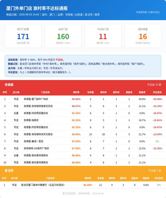Click the 21.7% 报备率 value
Image resolution: width=166 pixels, height=198 pixels.
[142, 134]
